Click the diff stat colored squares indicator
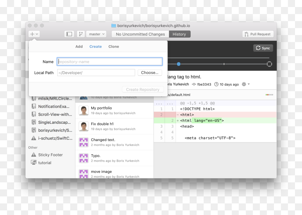Viewport: 302px width, 215px height. (x=269, y=95)
